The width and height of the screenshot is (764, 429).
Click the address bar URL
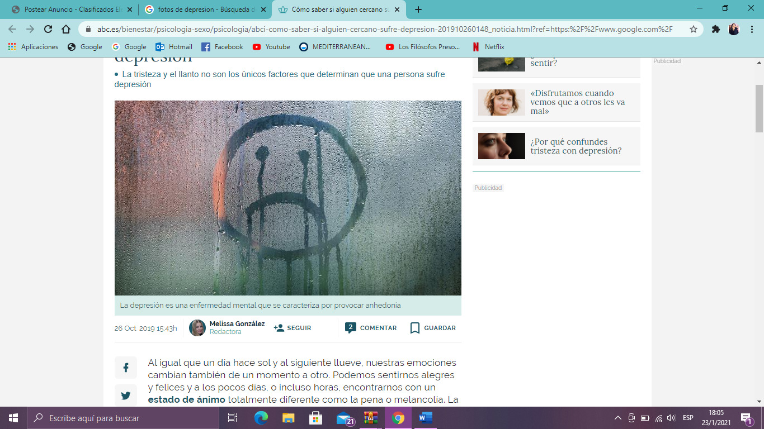click(x=385, y=29)
